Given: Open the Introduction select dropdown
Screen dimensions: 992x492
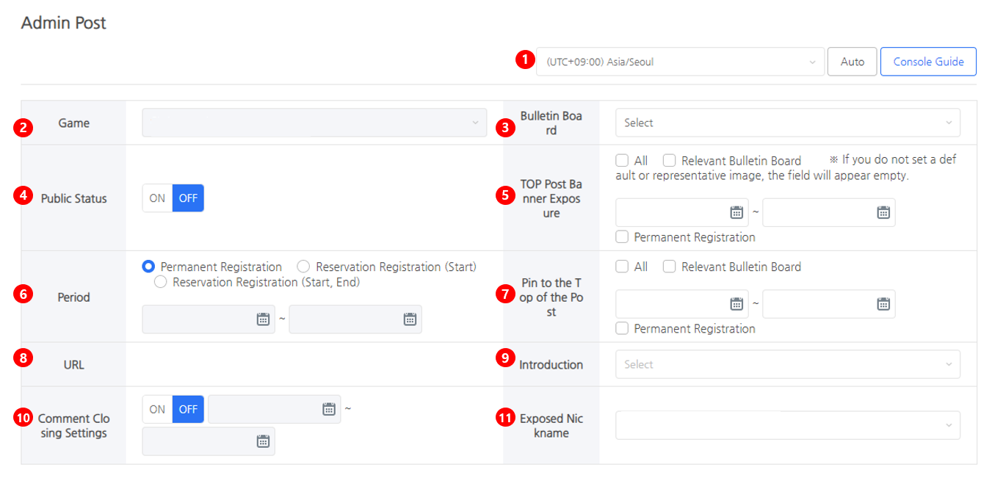Looking at the screenshot, I should 787,364.
